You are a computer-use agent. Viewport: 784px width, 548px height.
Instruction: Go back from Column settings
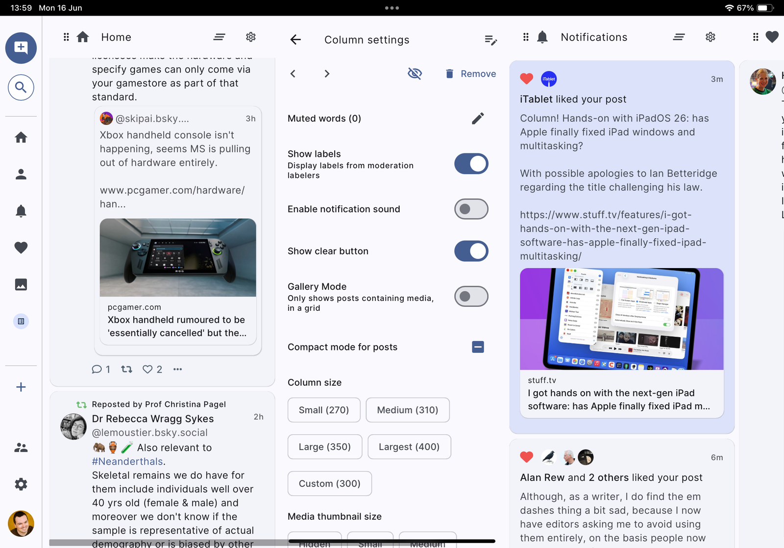[295, 40]
